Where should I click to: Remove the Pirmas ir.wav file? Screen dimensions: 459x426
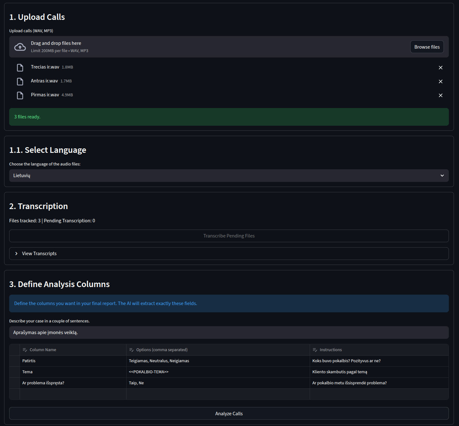pos(440,95)
